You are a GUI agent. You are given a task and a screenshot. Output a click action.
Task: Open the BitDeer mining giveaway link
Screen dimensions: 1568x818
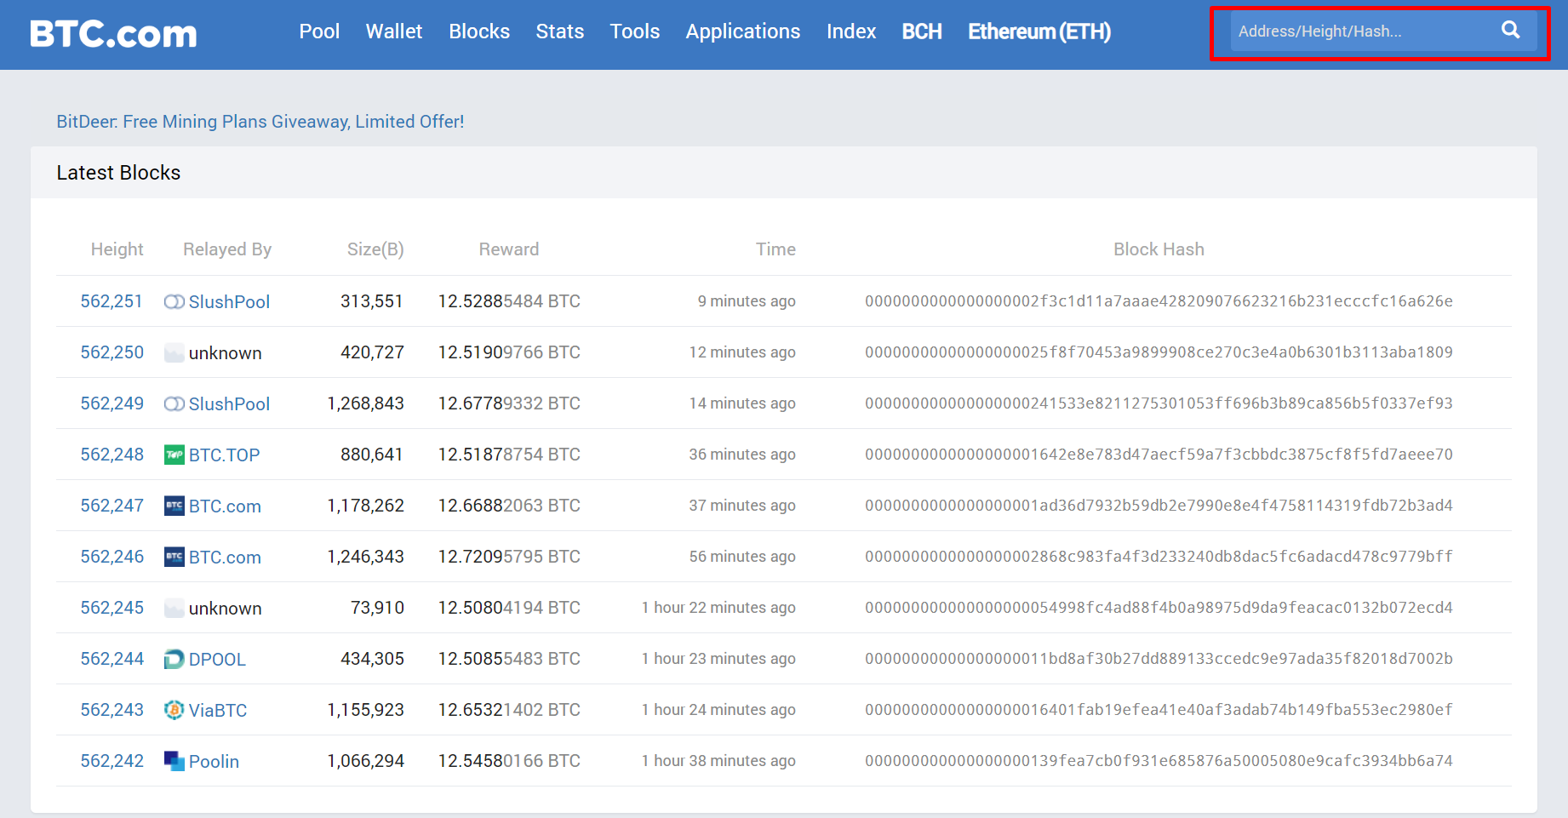coord(260,122)
